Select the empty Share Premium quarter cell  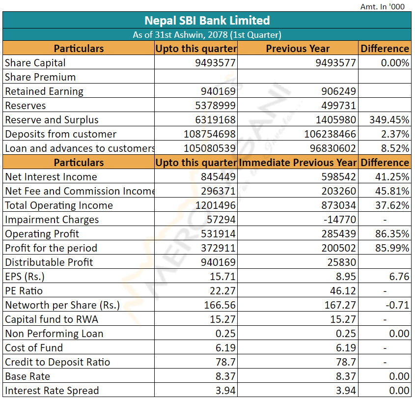point(195,77)
